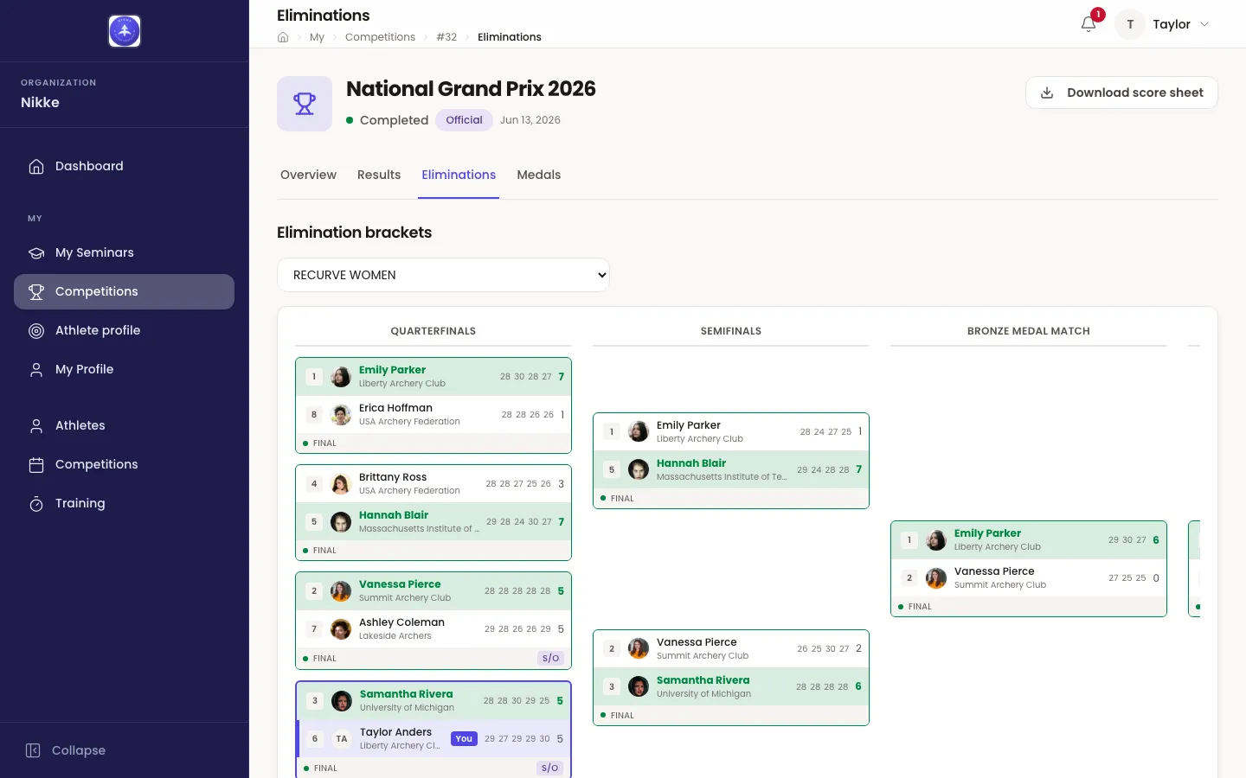
Task: Click the Collapse sidebar icon
Action: [x=33, y=750]
